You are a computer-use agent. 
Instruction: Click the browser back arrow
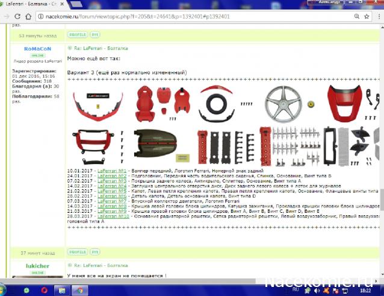tap(8, 16)
